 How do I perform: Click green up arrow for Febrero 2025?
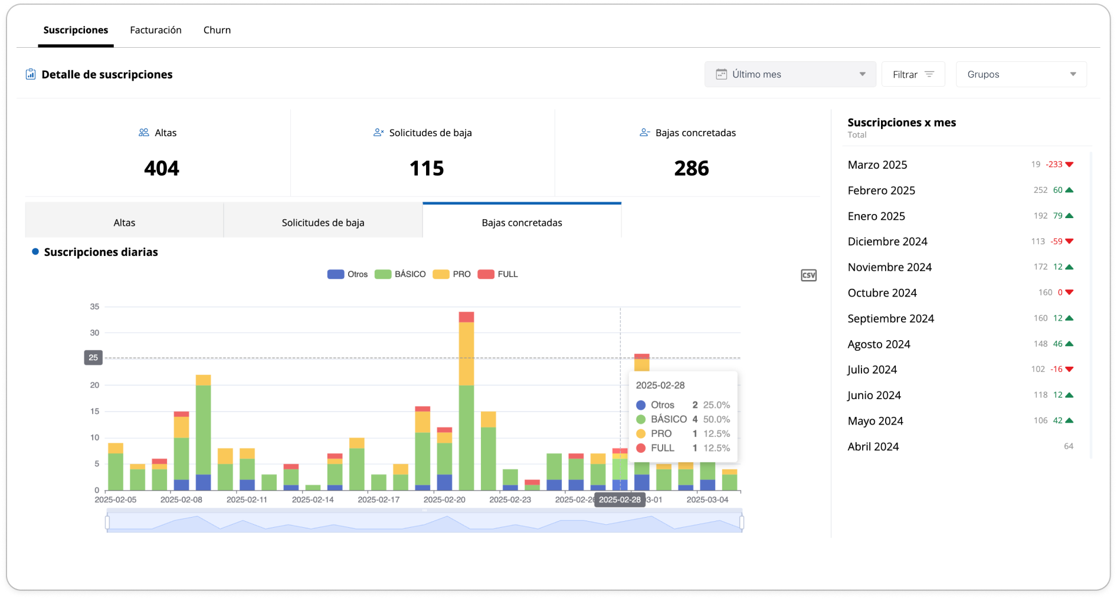[x=1069, y=190]
